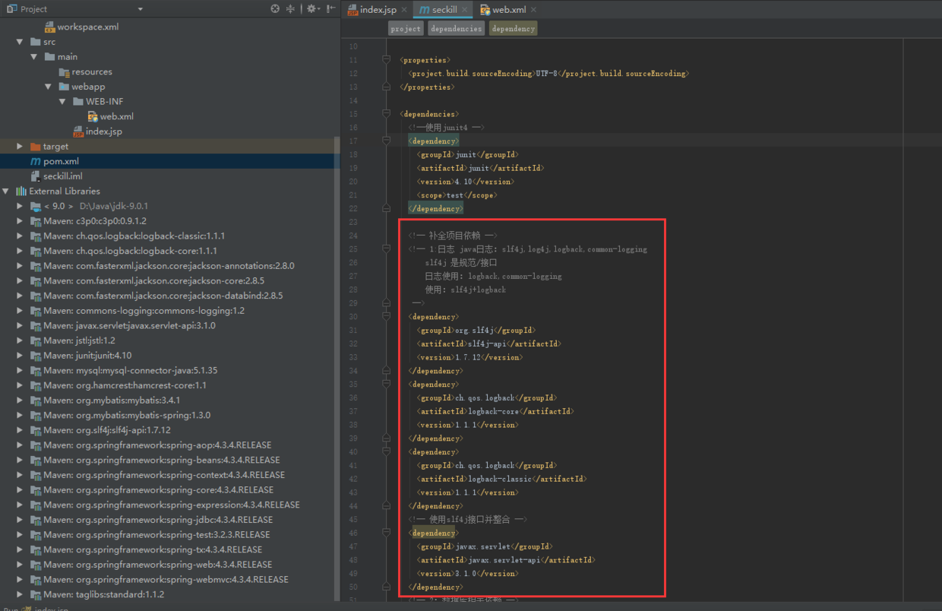Click the junit artifactId code line
The image size is (942, 611).
480,168
